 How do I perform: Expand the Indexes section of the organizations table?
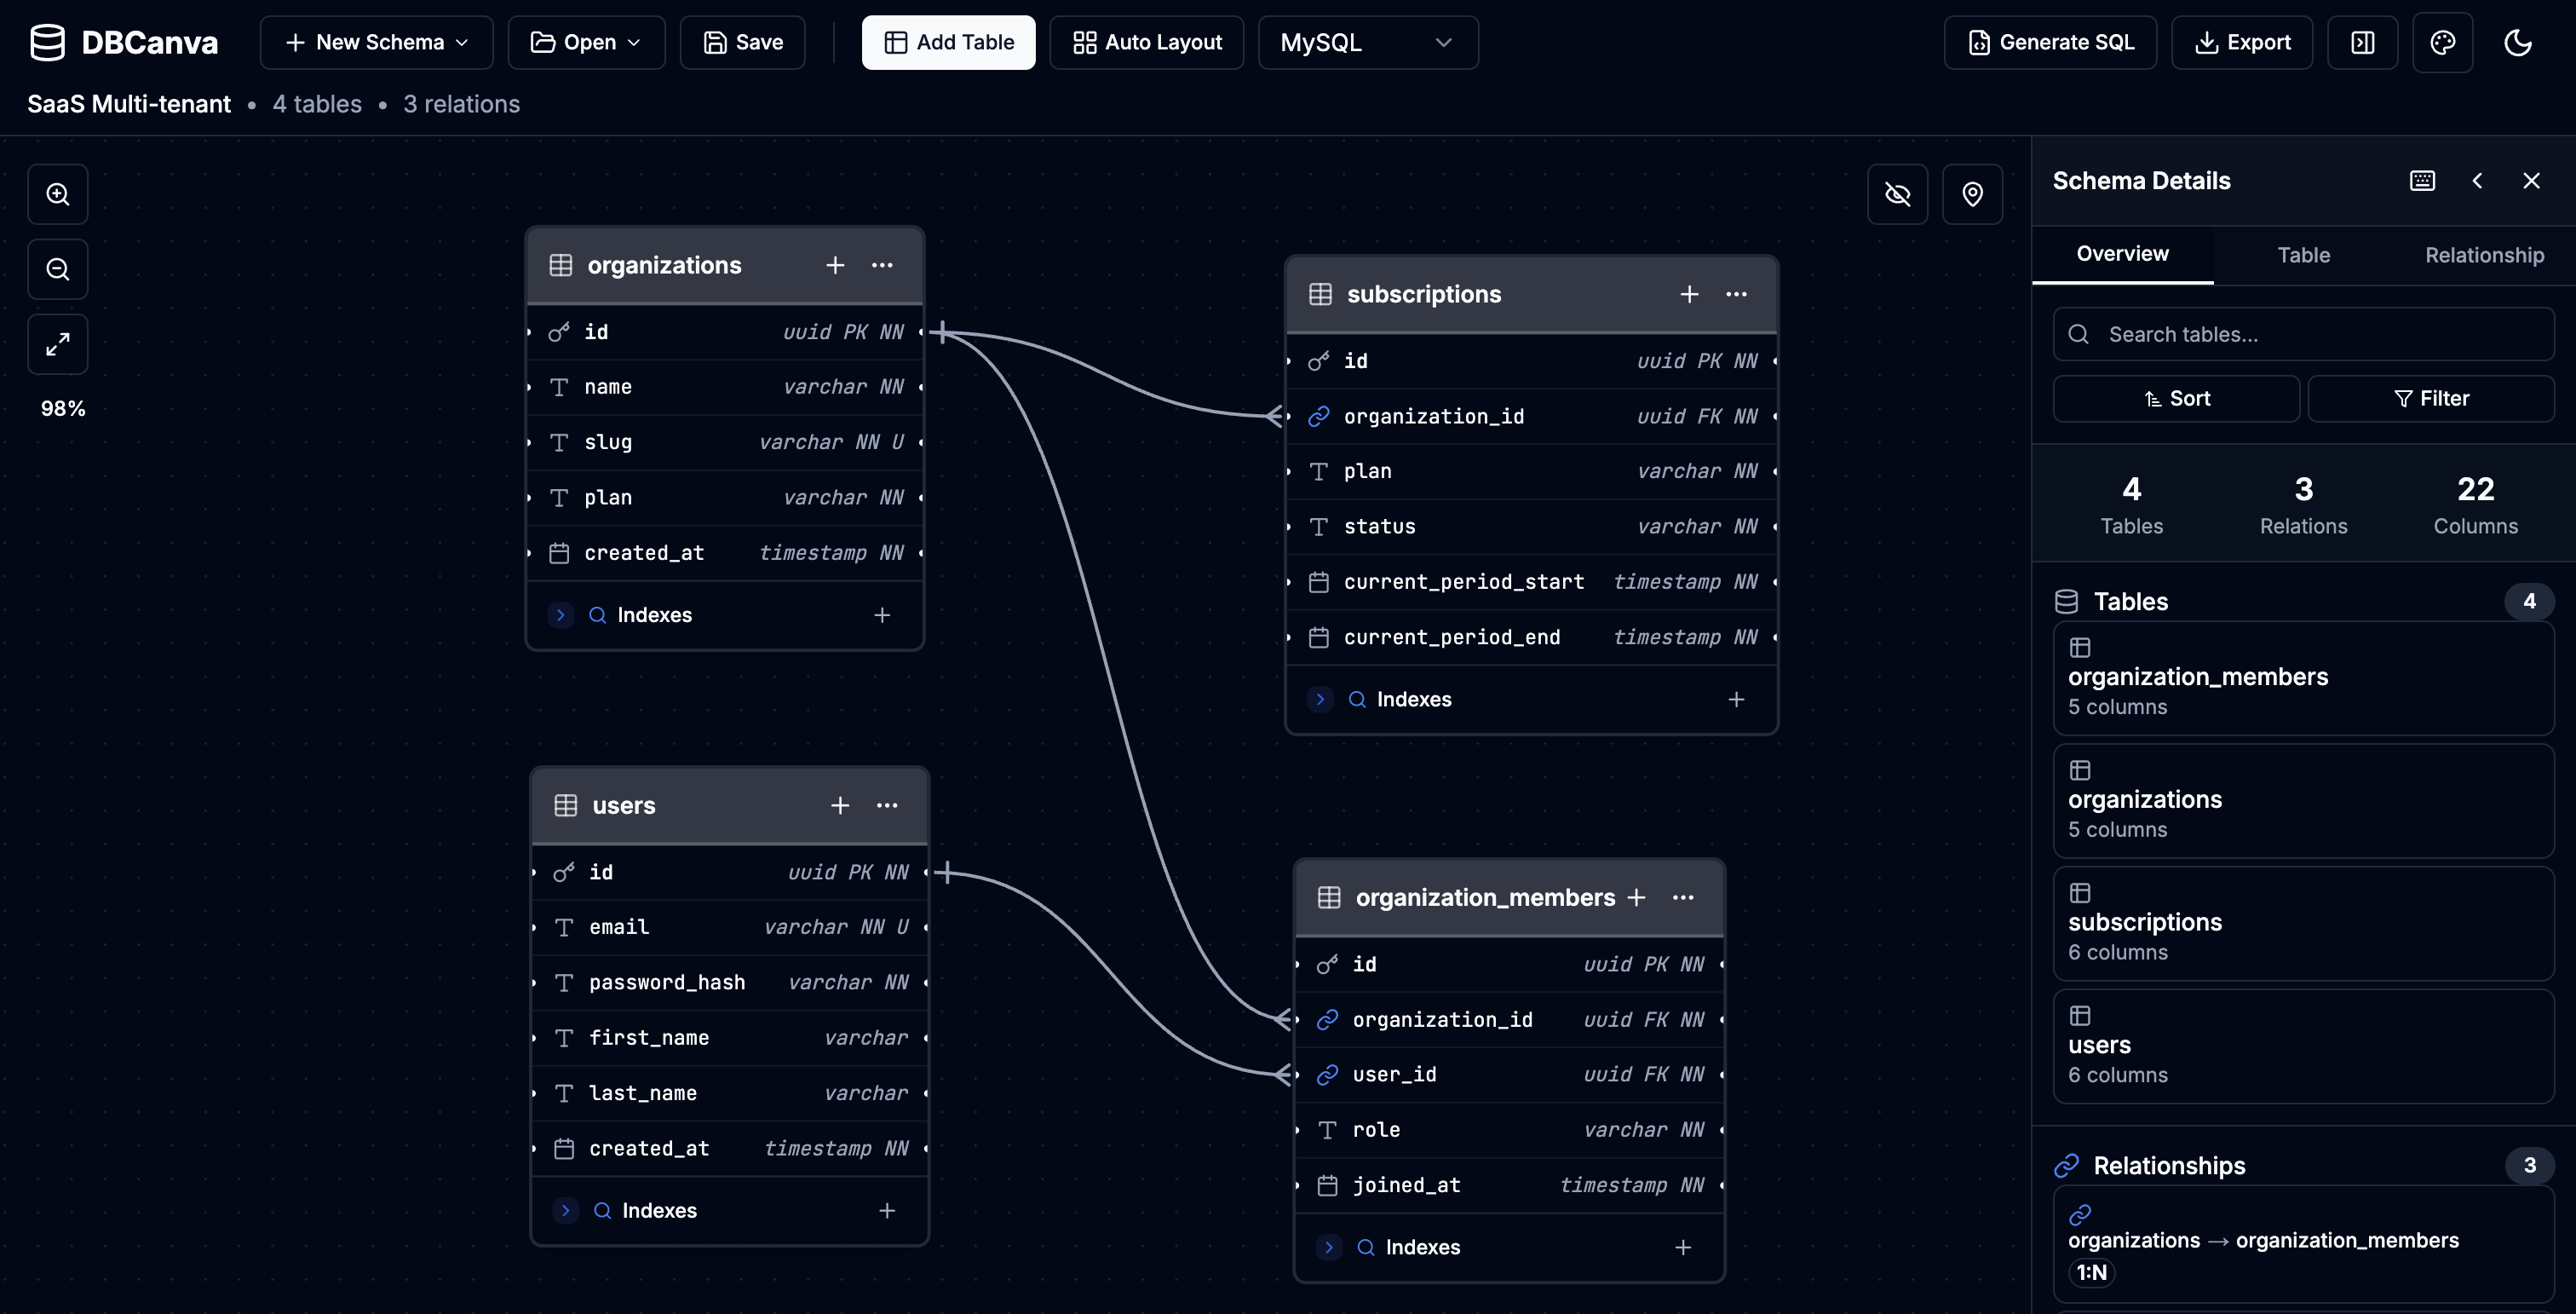561,615
